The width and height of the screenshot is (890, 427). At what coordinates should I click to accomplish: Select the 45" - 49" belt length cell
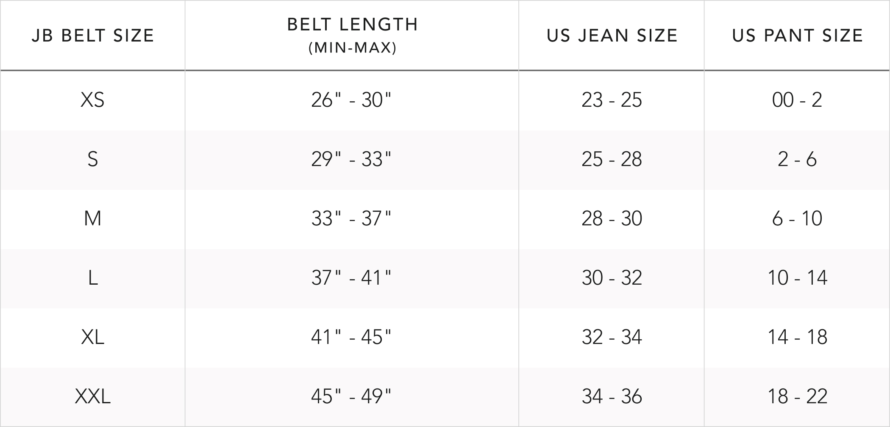click(351, 396)
